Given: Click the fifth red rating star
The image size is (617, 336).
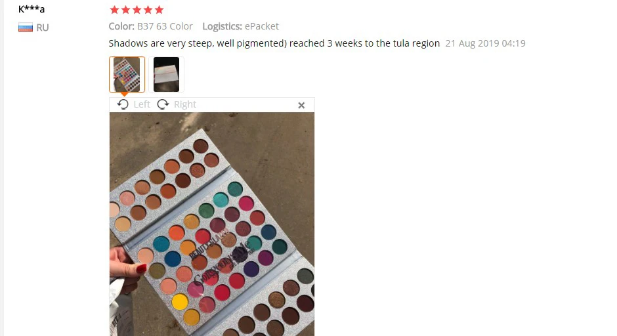Looking at the screenshot, I should pyautogui.click(x=159, y=10).
